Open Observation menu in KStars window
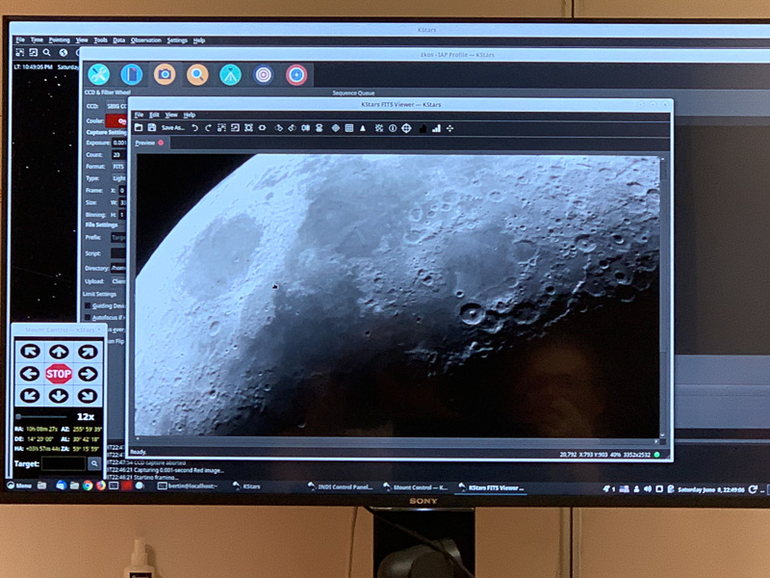Image resolution: width=770 pixels, height=578 pixels. pos(146,40)
